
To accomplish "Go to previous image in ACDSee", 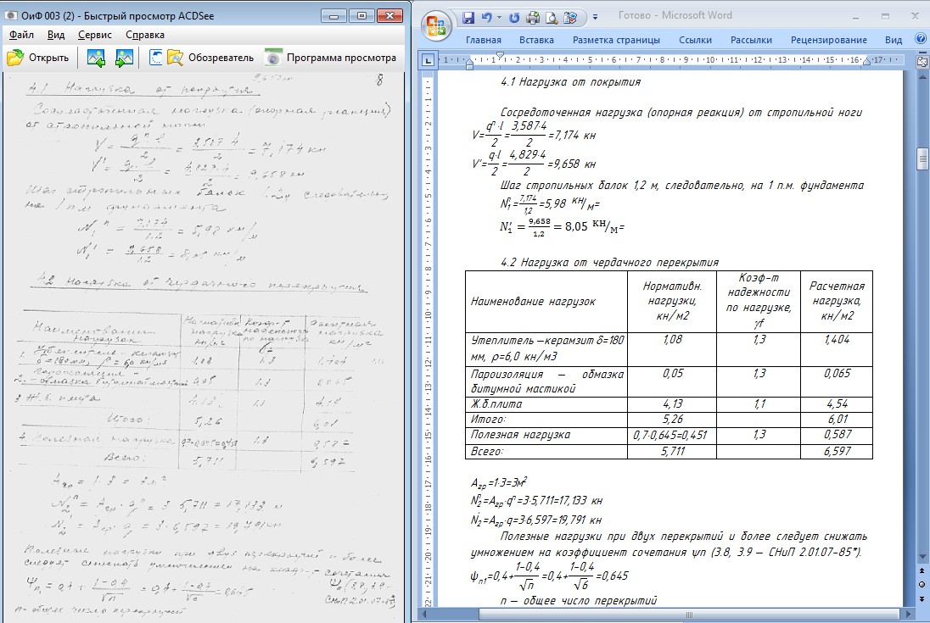I will [96, 58].
